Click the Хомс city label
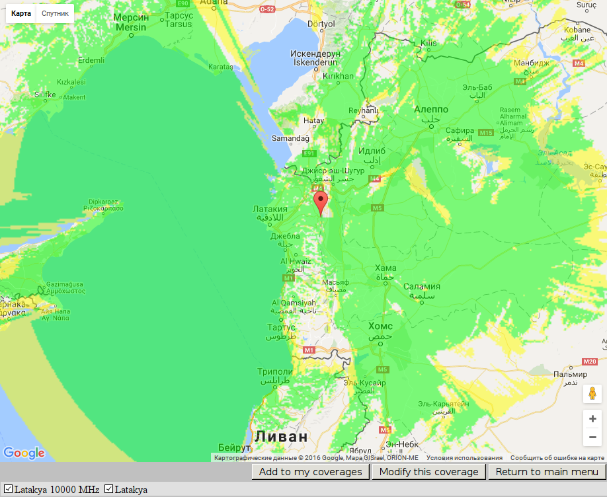 point(380,326)
